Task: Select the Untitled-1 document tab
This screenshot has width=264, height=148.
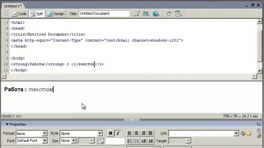Action: point(13,6)
